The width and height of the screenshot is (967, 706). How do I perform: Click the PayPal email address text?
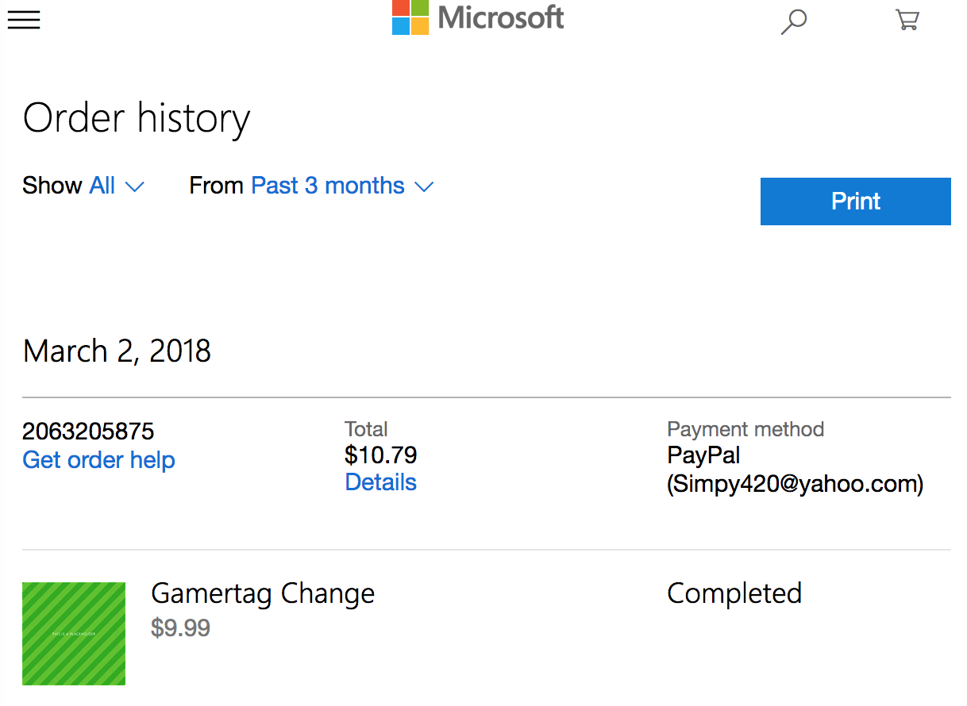[x=795, y=484]
